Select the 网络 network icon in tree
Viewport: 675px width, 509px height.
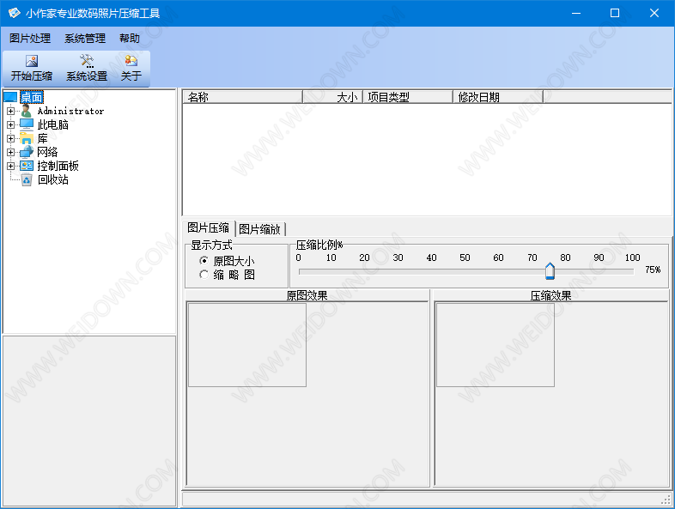click(27, 152)
